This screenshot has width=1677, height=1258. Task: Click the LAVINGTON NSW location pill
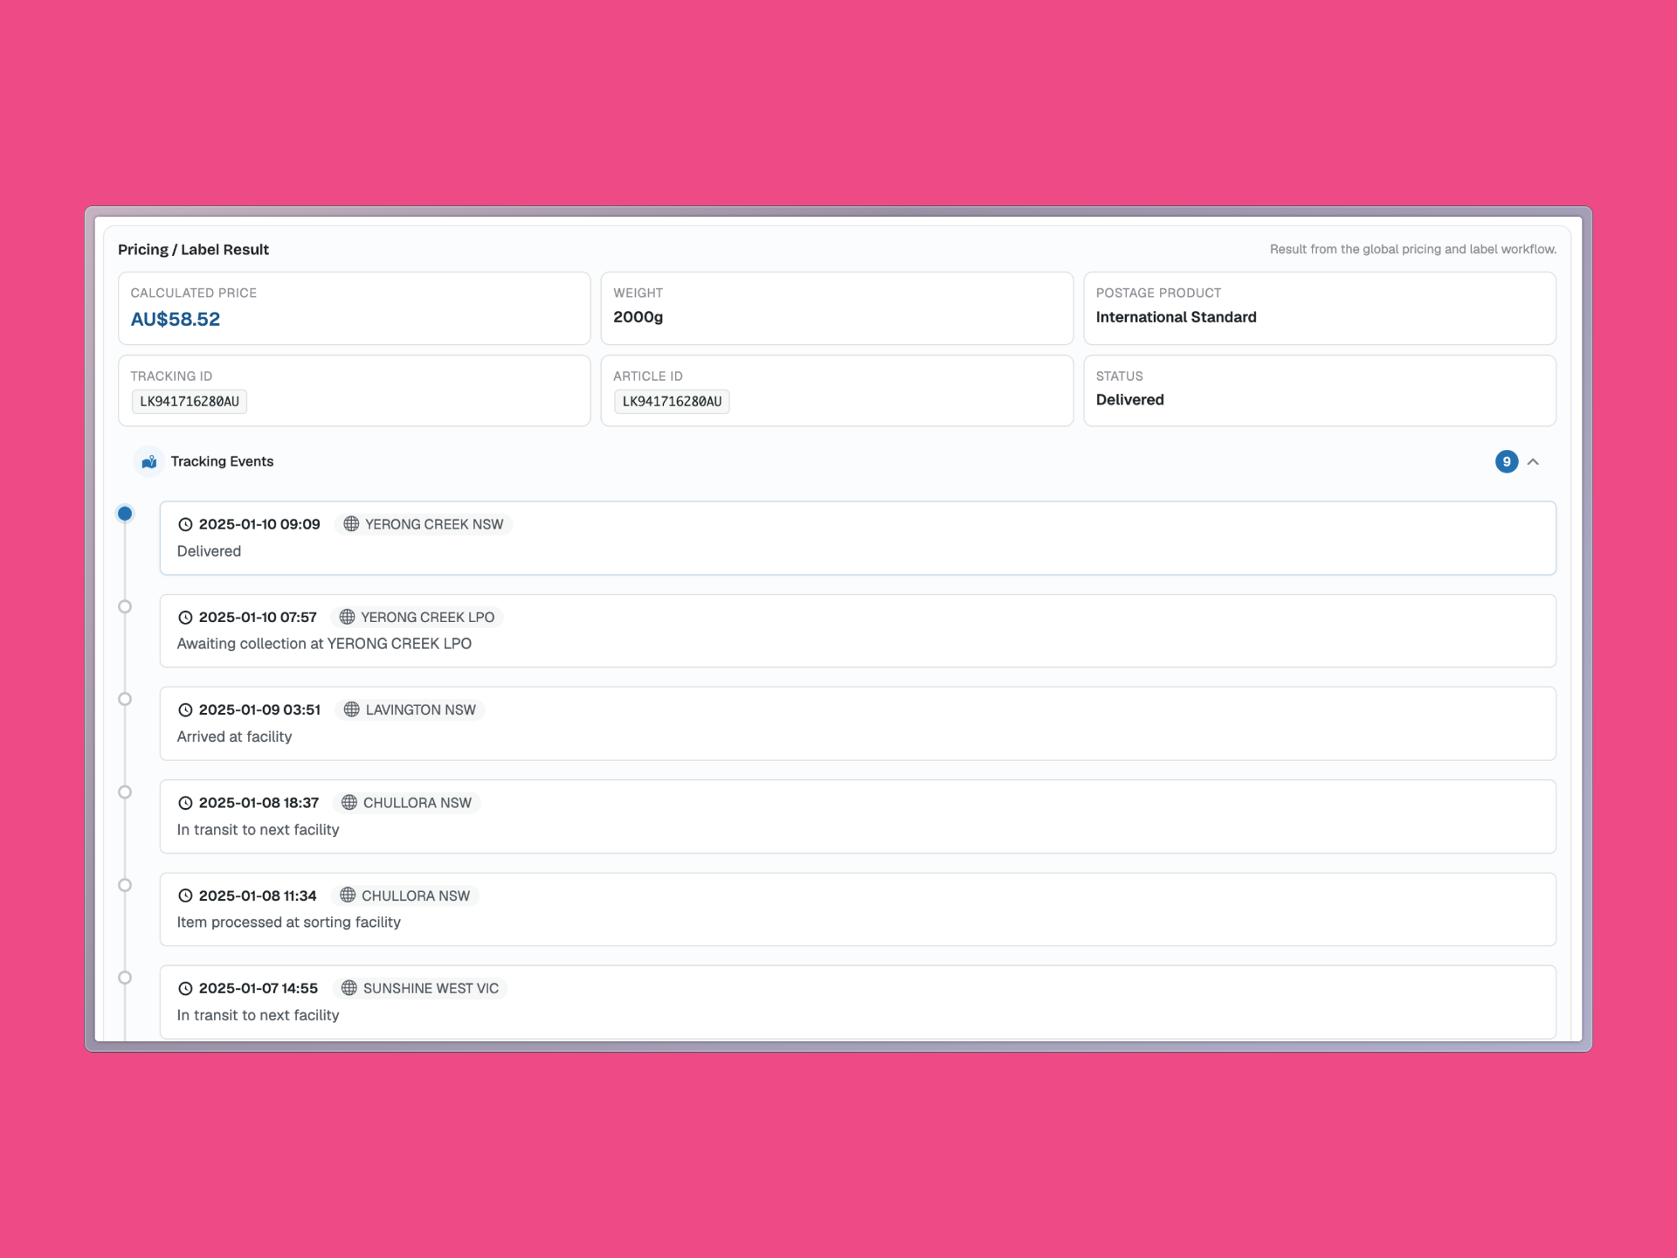(410, 709)
